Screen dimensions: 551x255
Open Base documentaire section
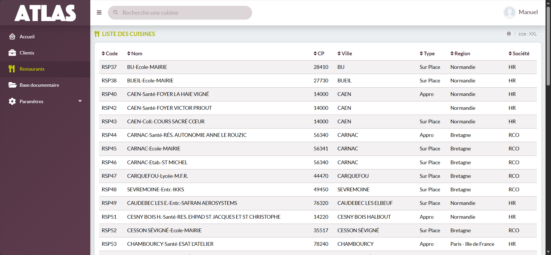pos(45,85)
